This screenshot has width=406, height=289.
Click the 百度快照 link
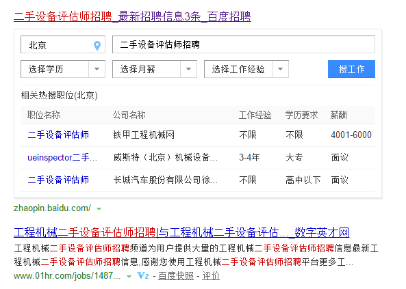(176, 276)
